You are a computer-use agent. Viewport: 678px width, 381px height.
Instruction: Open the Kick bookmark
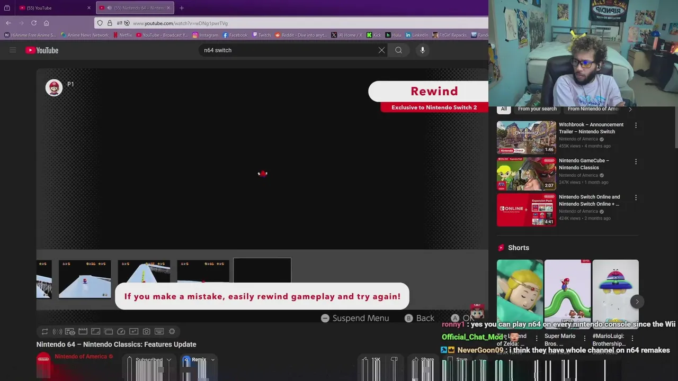pos(374,35)
